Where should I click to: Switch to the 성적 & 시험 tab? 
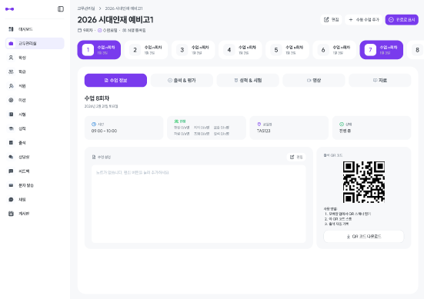tap(248, 80)
